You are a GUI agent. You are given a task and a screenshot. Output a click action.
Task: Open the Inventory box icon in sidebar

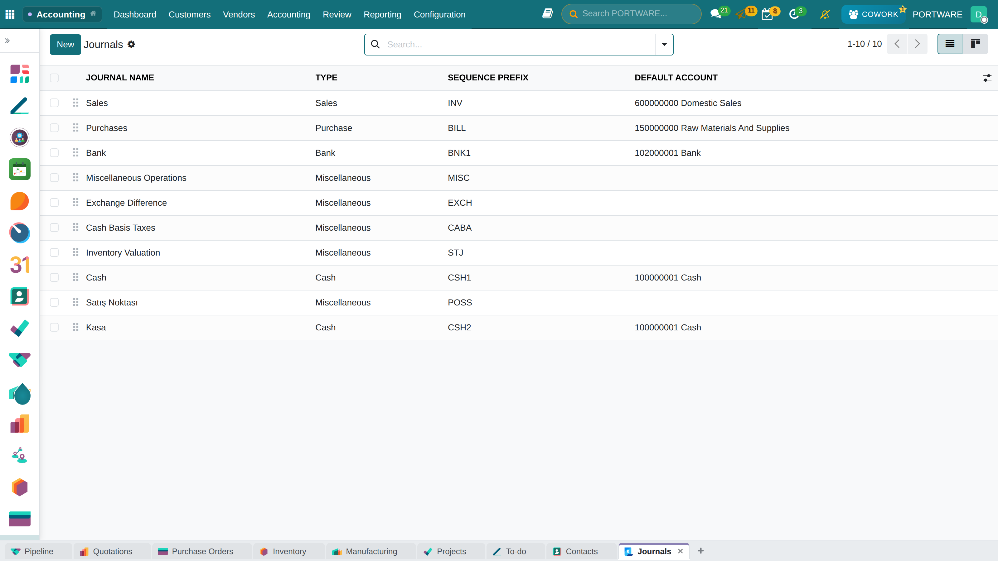19,487
